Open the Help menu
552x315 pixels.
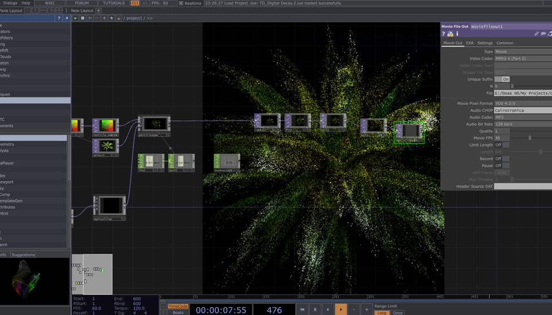[x=26, y=3]
